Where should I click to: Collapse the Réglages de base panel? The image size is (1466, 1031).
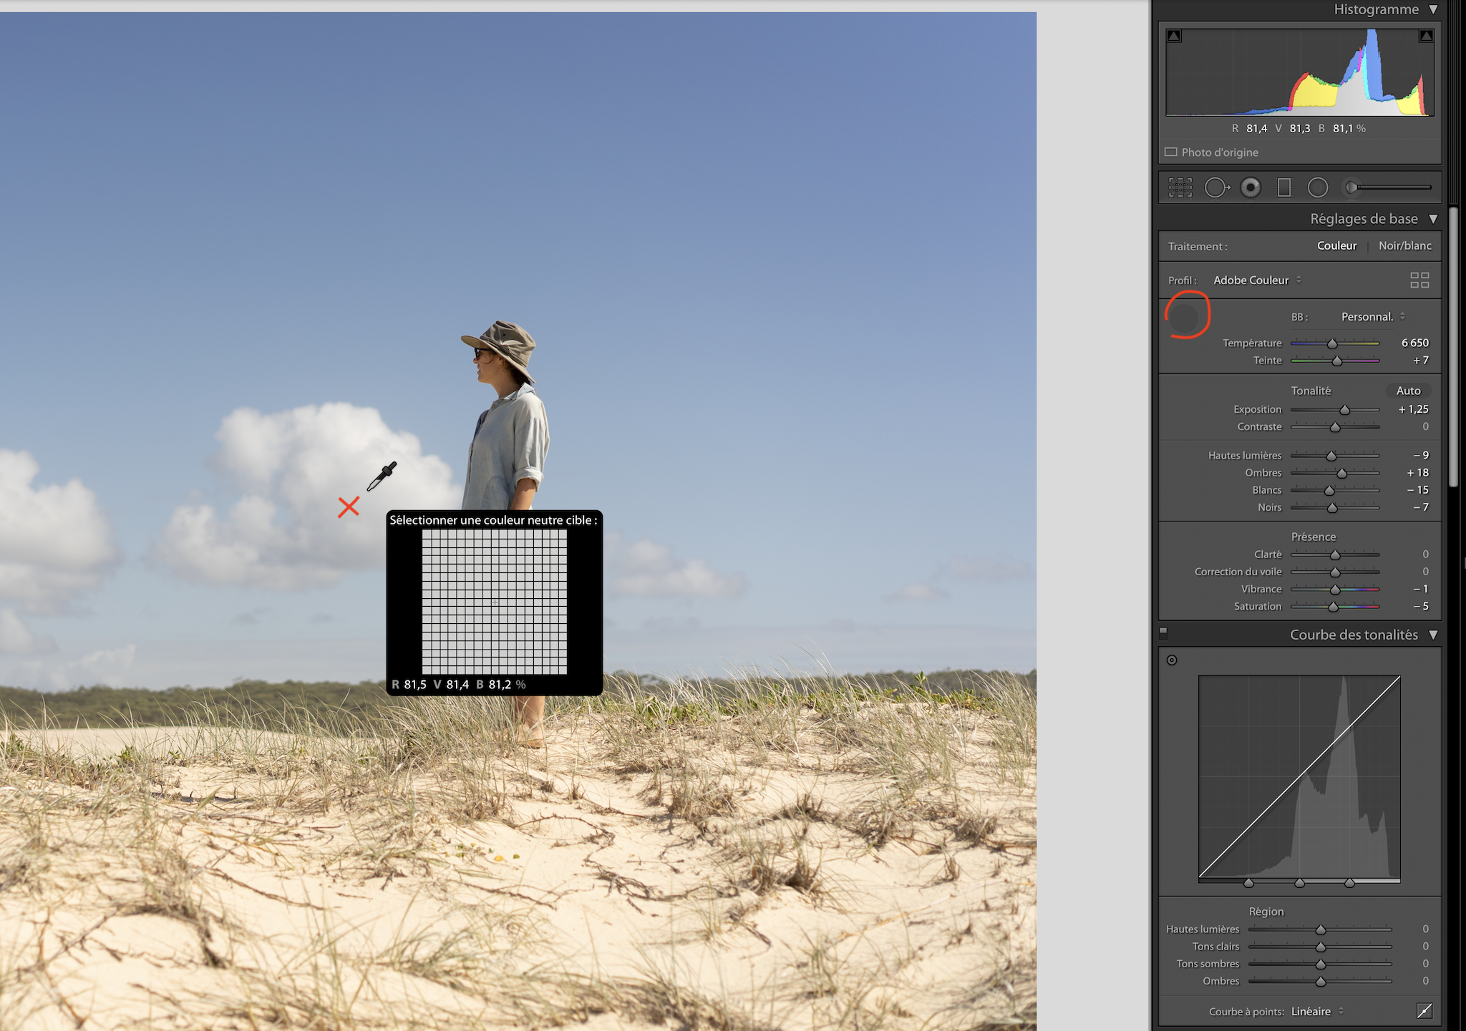(x=1433, y=219)
